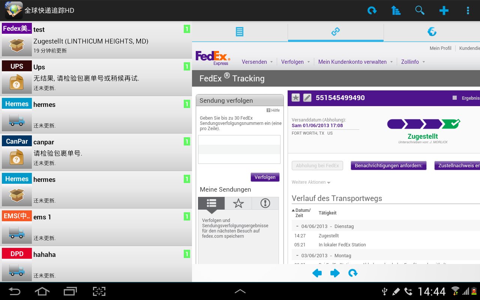This screenshot has width=480, height=300.
Task: Tap the green badge on canpar row
Action: coord(187,141)
